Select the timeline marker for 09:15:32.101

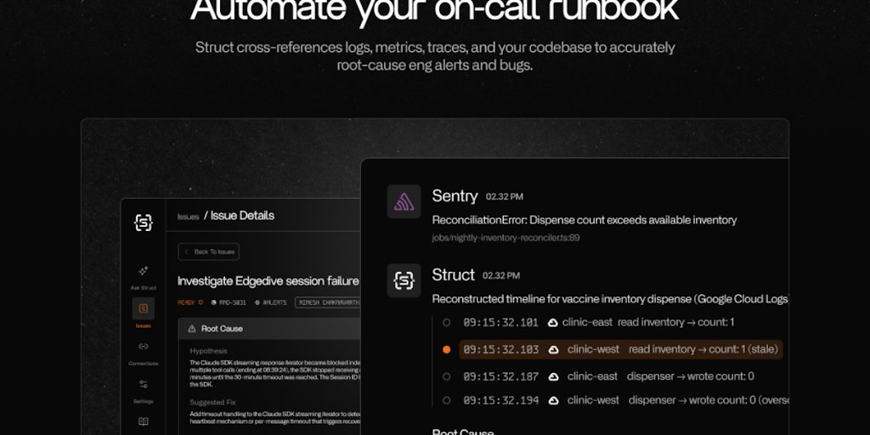(447, 322)
